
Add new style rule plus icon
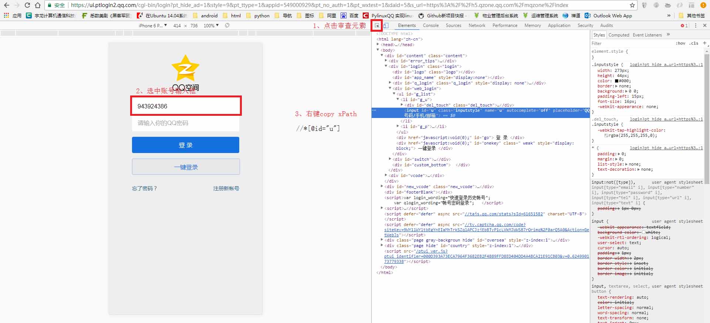(x=704, y=43)
